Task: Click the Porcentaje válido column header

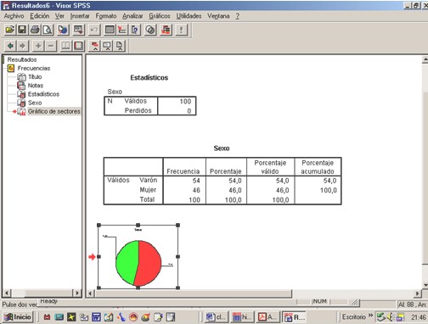Action: click(x=270, y=167)
